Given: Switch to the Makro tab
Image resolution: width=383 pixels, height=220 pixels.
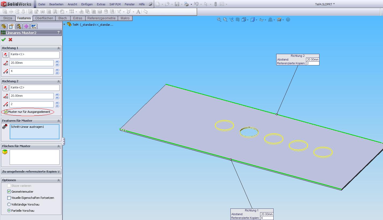Looking at the screenshot, I should 125,18.
